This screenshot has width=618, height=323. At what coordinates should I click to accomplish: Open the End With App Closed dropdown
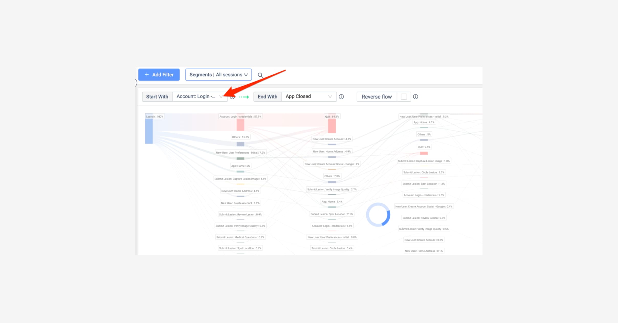click(309, 97)
